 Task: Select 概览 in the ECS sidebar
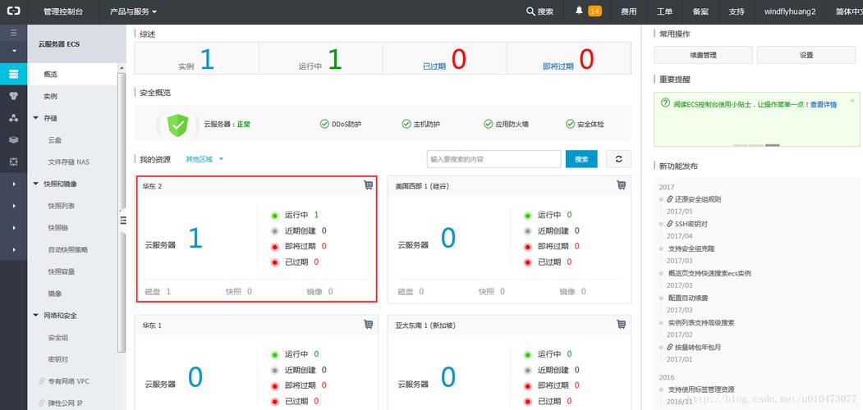[72, 74]
